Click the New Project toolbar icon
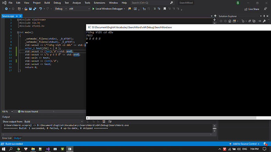The width and height of the screenshot is (271, 152). (19, 9)
